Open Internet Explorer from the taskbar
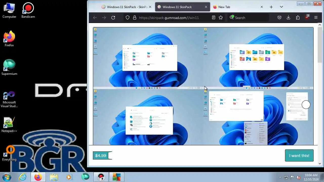This screenshot has height=182, width=324. click(23, 177)
